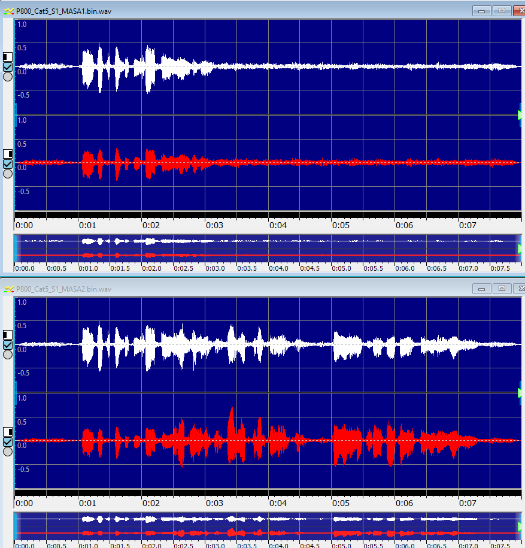This screenshot has height=548, width=525.
Task: Click the 0:05 mark on MASA2 timeline
Action: (x=341, y=504)
